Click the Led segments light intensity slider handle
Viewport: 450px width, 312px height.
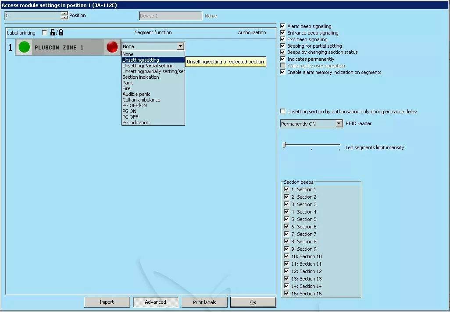tap(284, 145)
